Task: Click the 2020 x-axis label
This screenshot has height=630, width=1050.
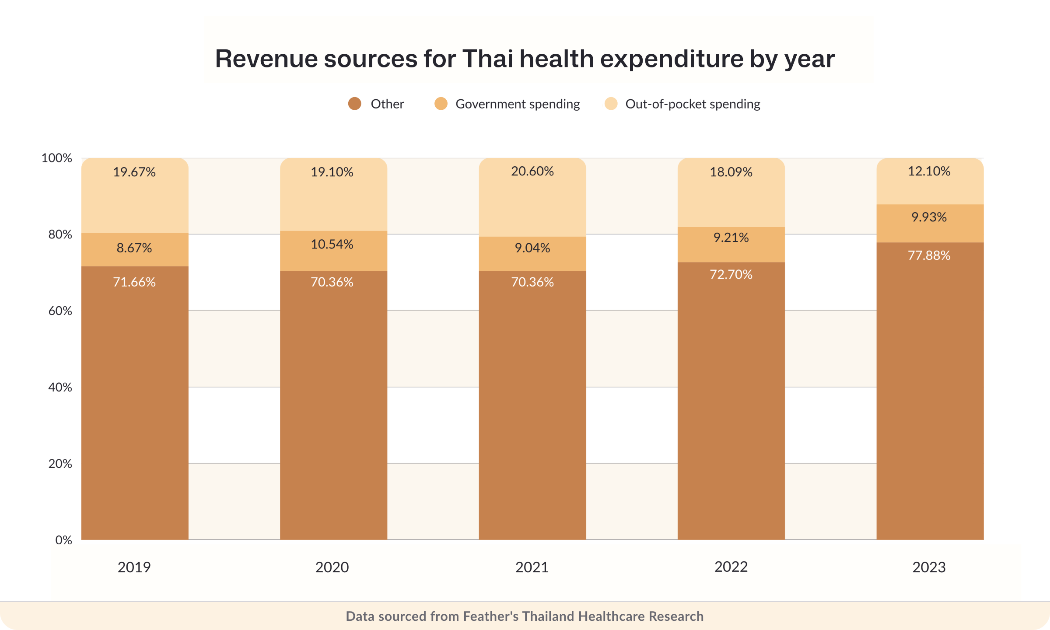Action: click(332, 567)
